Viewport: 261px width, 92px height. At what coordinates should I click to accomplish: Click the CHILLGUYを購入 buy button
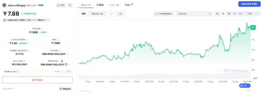click(x=249, y=4)
